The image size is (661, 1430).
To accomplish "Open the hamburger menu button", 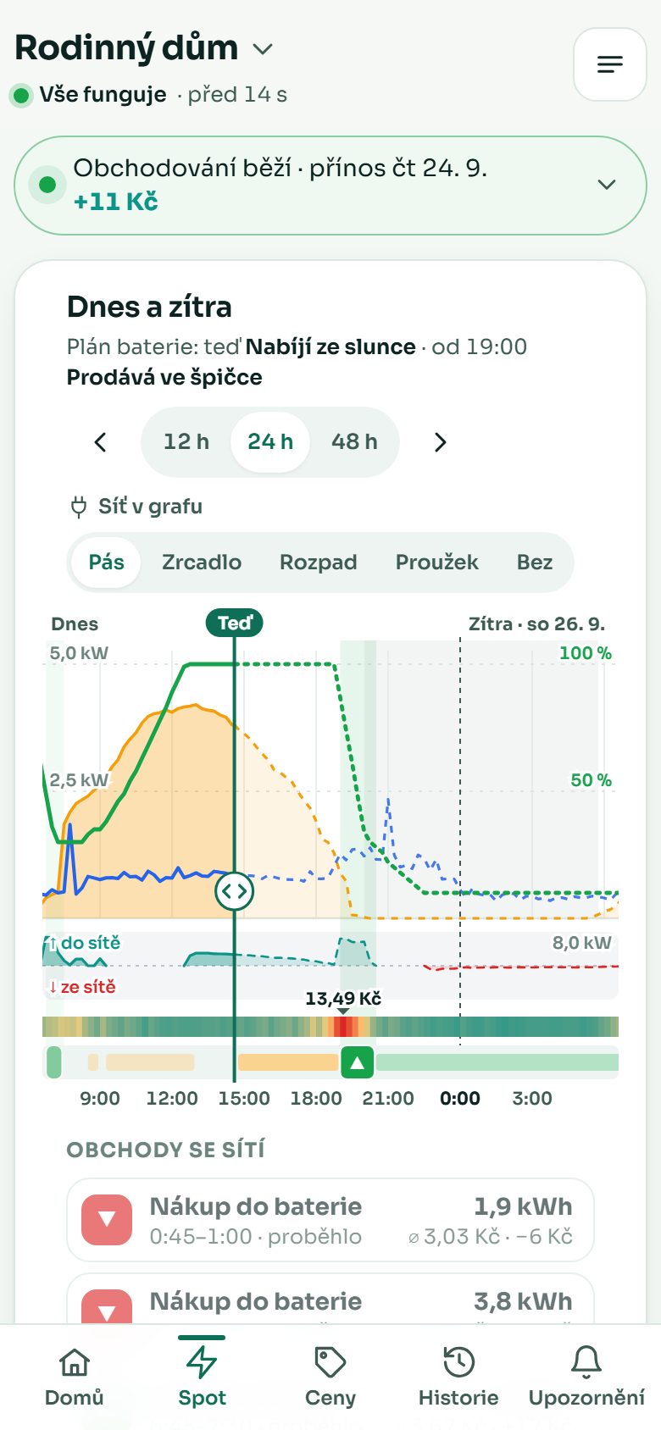I will click(x=610, y=64).
